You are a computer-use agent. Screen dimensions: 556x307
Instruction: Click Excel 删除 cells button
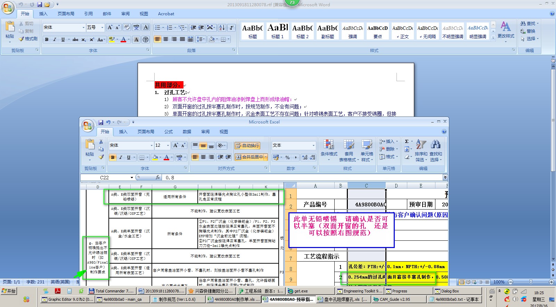tap(389, 149)
